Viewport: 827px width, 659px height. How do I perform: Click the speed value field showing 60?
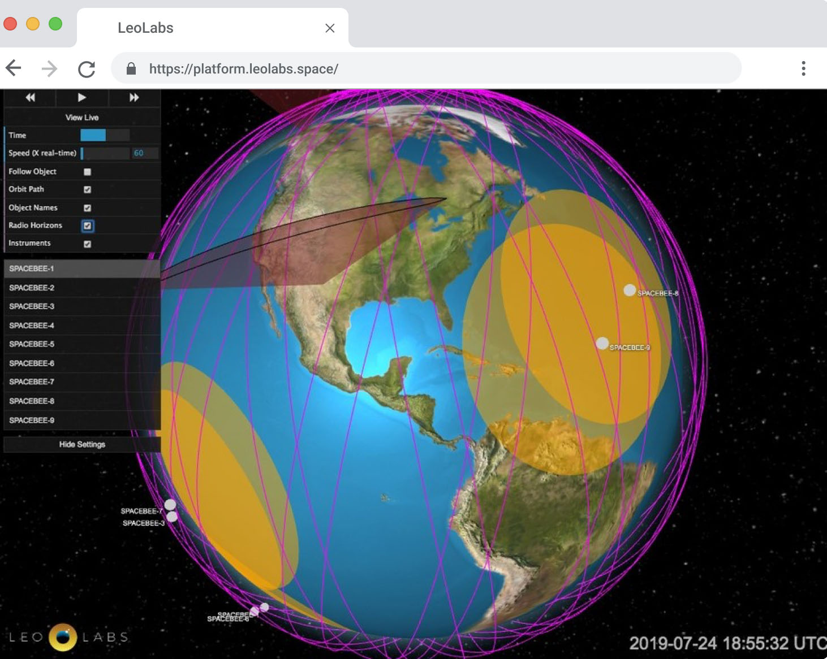pos(145,153)
